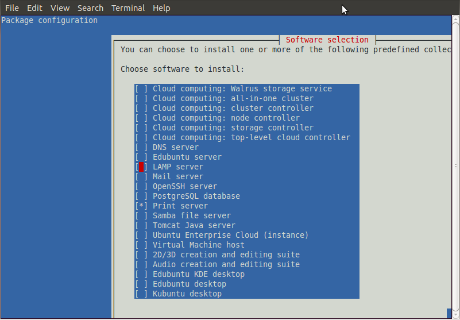Click the 'Tomcat Java server' text

tap(194, 225)
